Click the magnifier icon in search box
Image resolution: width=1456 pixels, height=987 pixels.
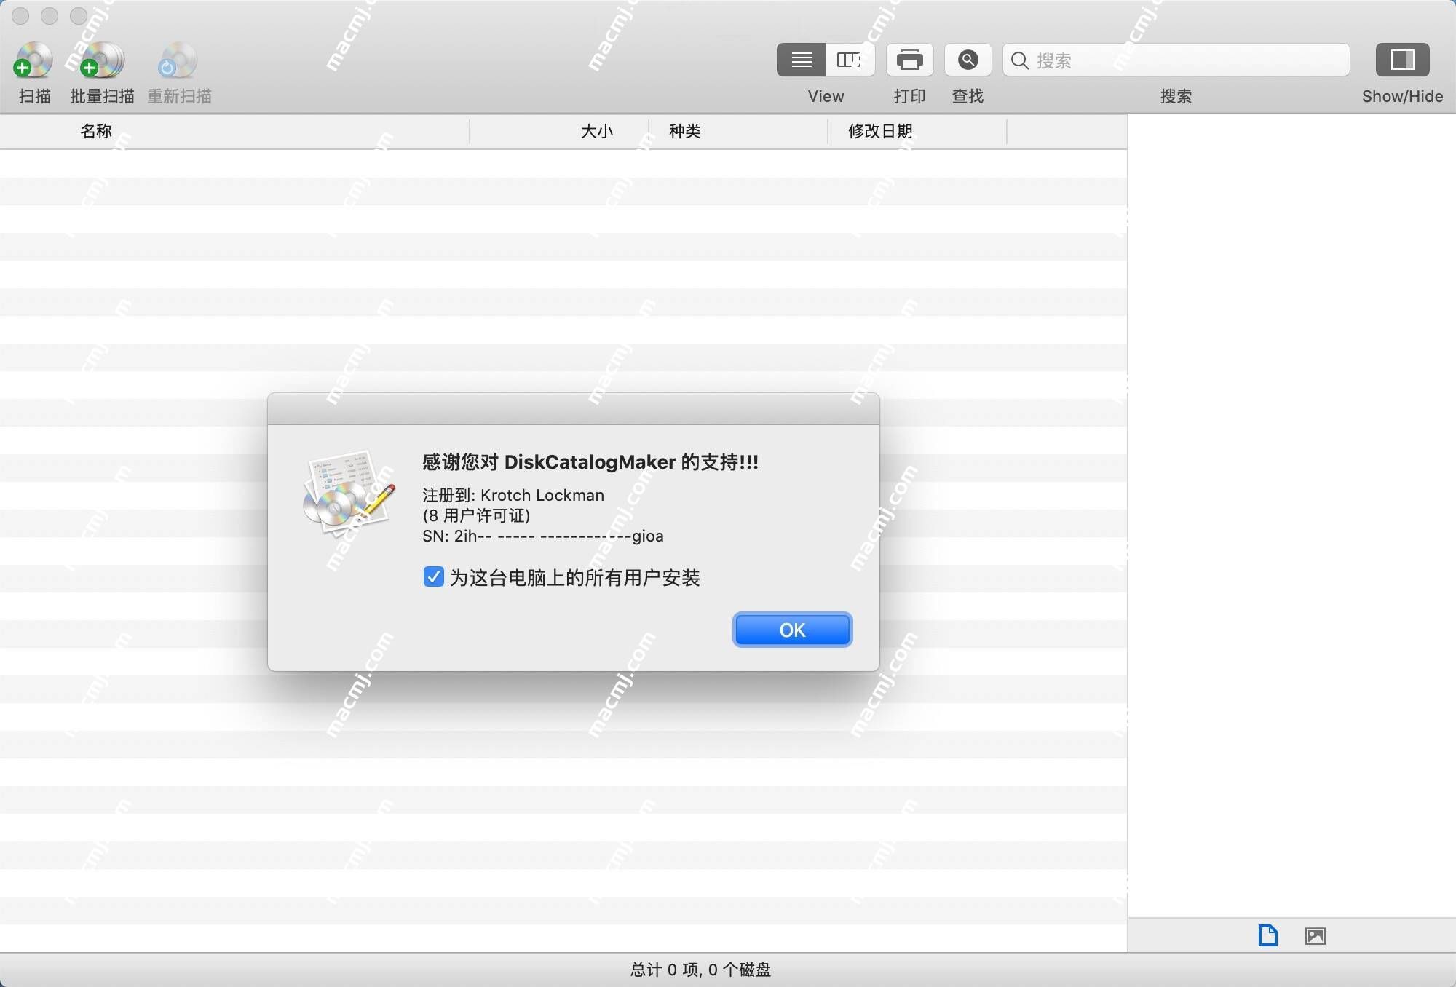[x=1020, y=60]
